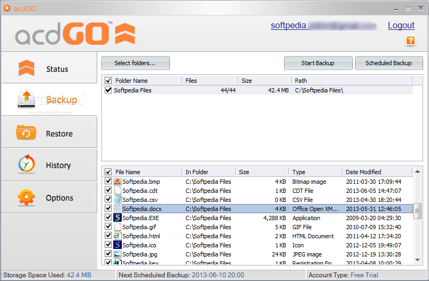Viewport: 429px width, 281px height.
Task: Click the orange help question mark icon
Action: 410,41
